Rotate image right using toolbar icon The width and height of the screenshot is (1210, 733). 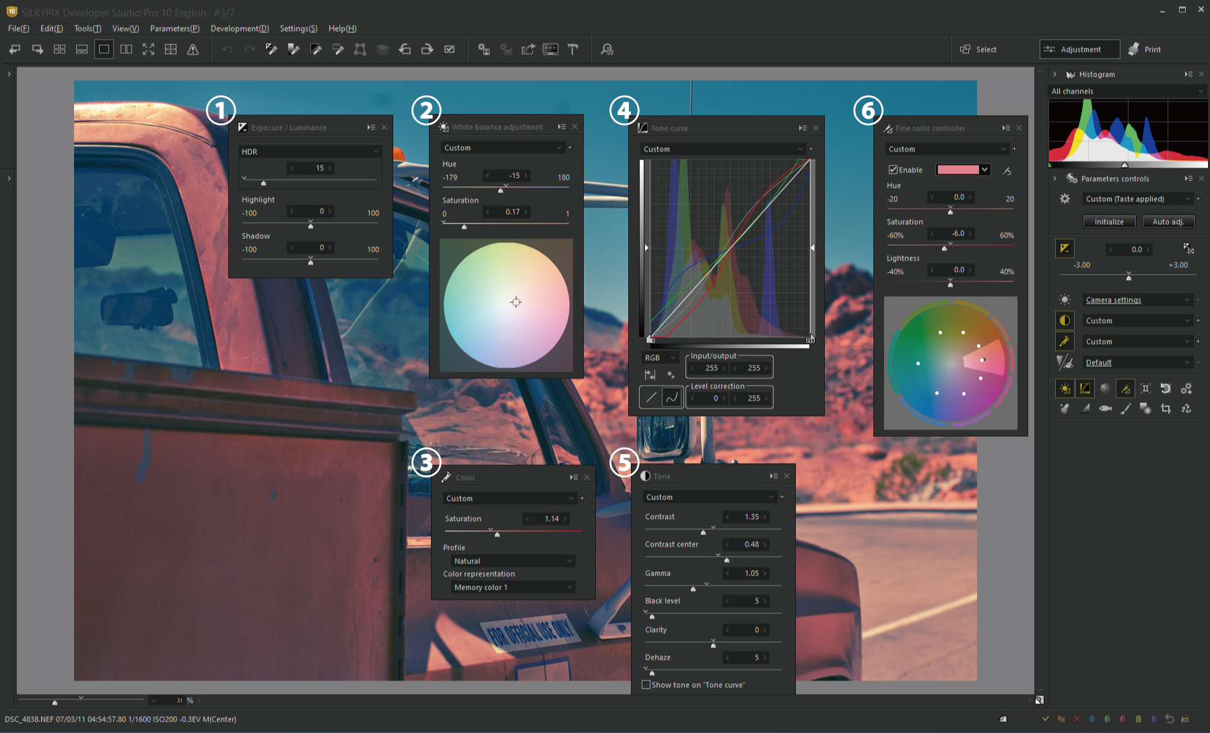pyautogui.click(x=427, y=49)
